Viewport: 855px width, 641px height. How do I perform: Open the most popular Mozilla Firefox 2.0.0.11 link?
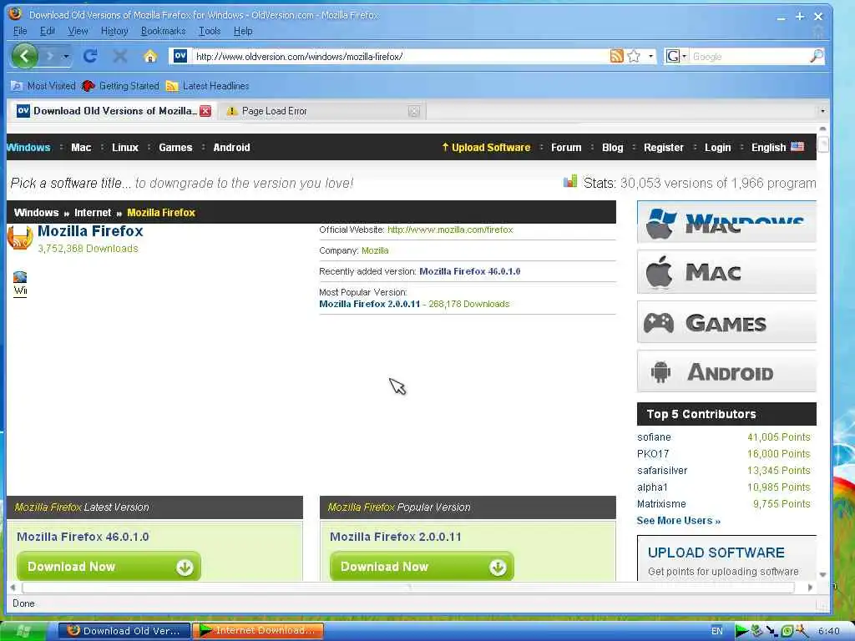tap(370, 304)
